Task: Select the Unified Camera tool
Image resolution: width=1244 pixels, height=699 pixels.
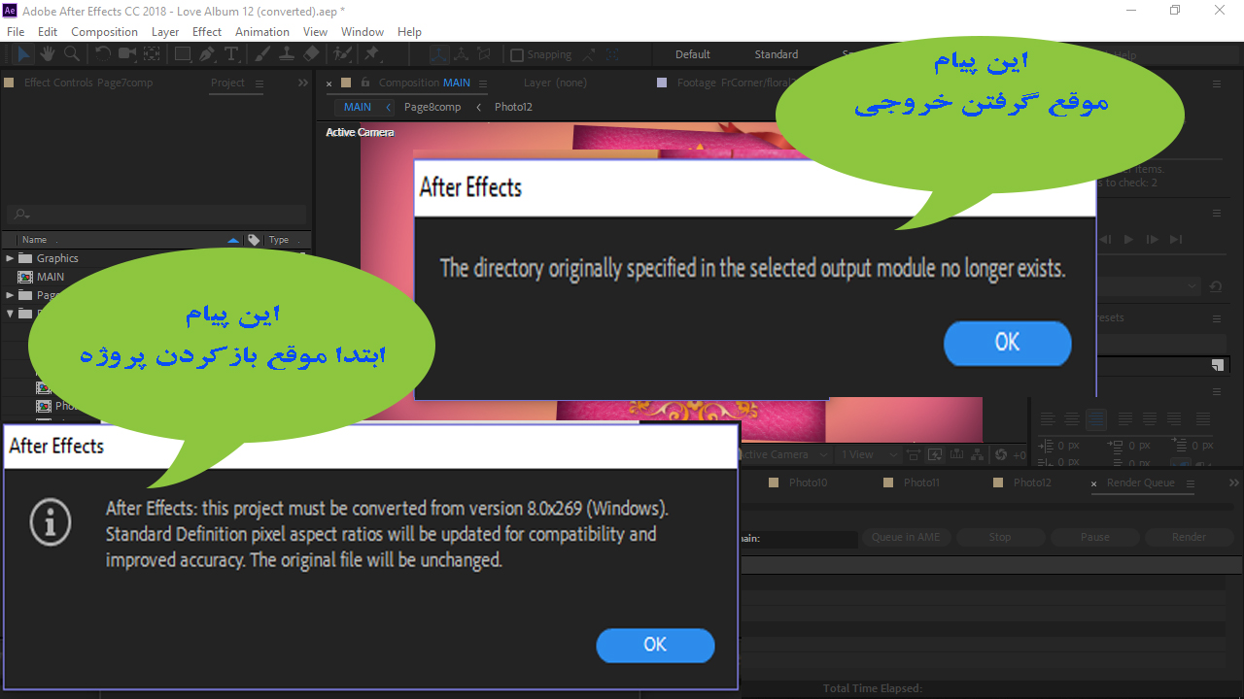Action: point(127,54)
